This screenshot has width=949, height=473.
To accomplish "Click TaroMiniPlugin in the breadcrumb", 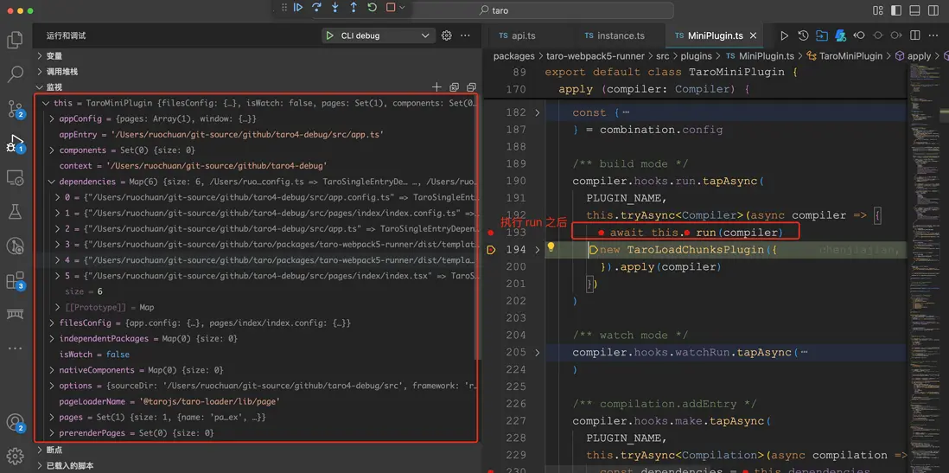I will click(x=850, y=56).
